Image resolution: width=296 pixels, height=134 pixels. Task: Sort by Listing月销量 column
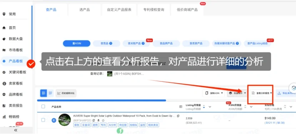coord(204,107)
